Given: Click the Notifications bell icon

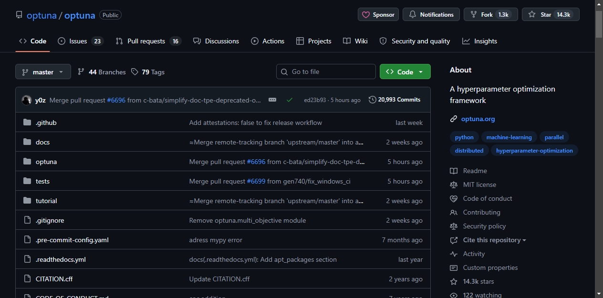Looking at the screenshot, I should [413, 15].
